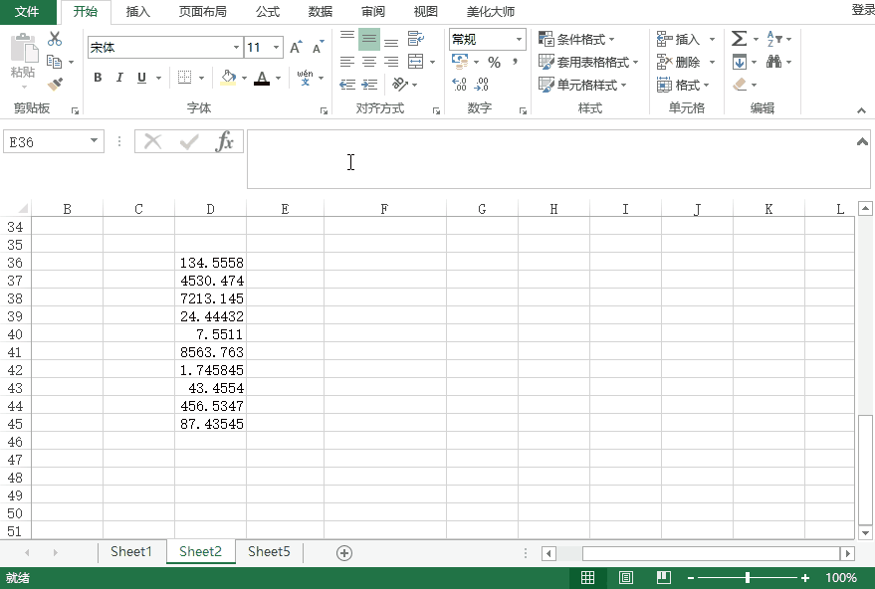Apply percent style
This screenshot has height=589, width=875.
click(x=494, y=62)
